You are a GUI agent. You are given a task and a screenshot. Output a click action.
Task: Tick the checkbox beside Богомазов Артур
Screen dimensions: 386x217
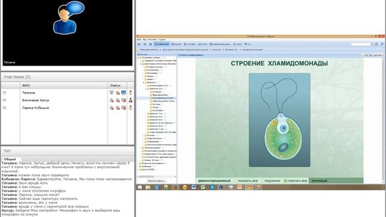click(x=4, y=100)
